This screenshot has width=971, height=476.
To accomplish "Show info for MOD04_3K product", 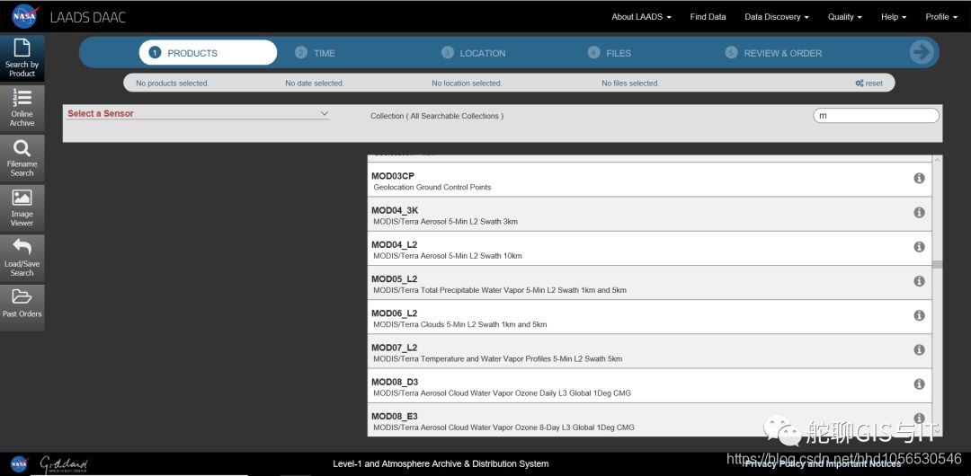I will coord(919,212).
